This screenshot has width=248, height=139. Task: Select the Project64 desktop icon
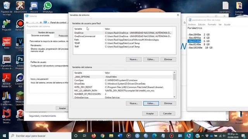[x=7, y=25]
